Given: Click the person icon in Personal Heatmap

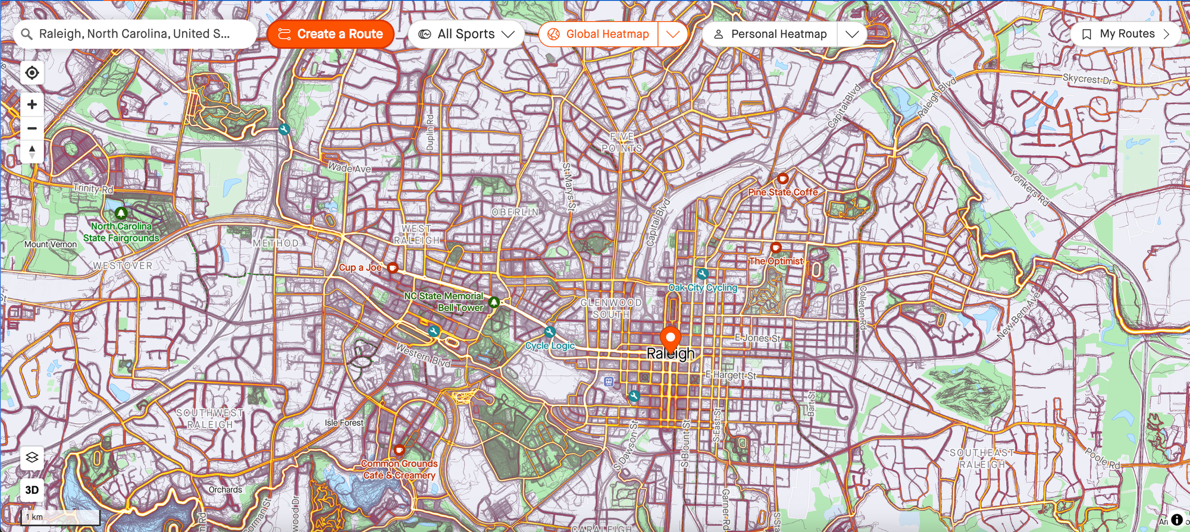Looking at the screenshot, I should pyautogui.click(x=719, y=34).
